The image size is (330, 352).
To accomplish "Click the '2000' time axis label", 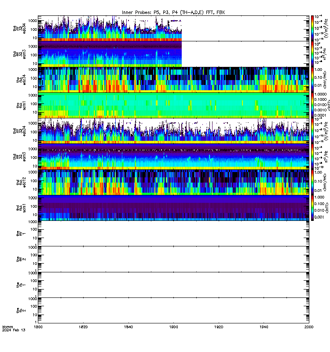I will [309, 327].
